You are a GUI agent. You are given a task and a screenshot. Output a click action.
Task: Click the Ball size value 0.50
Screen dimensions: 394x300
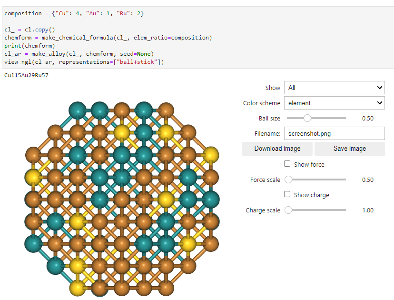[x=367, y=119]
